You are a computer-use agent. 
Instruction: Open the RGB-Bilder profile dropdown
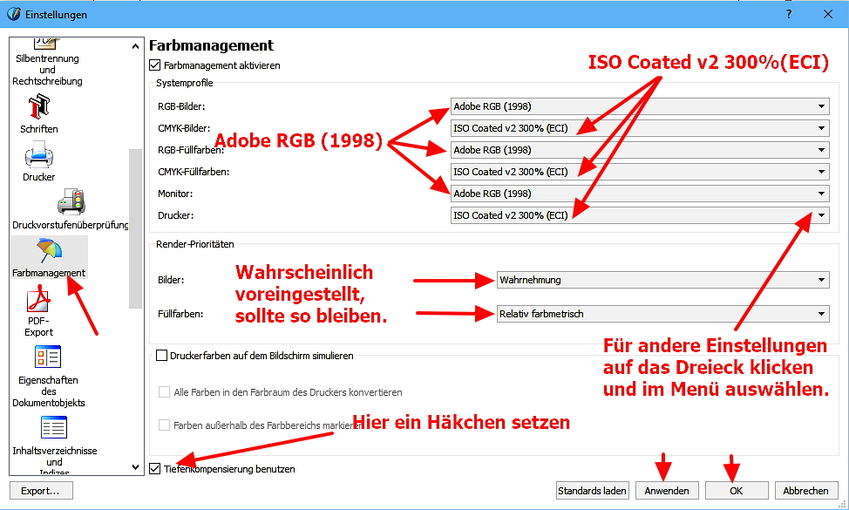pyautogui.click(x=823, y=105)
